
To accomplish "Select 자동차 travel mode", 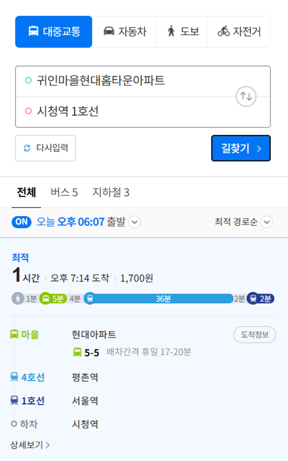I will [124, 32].
